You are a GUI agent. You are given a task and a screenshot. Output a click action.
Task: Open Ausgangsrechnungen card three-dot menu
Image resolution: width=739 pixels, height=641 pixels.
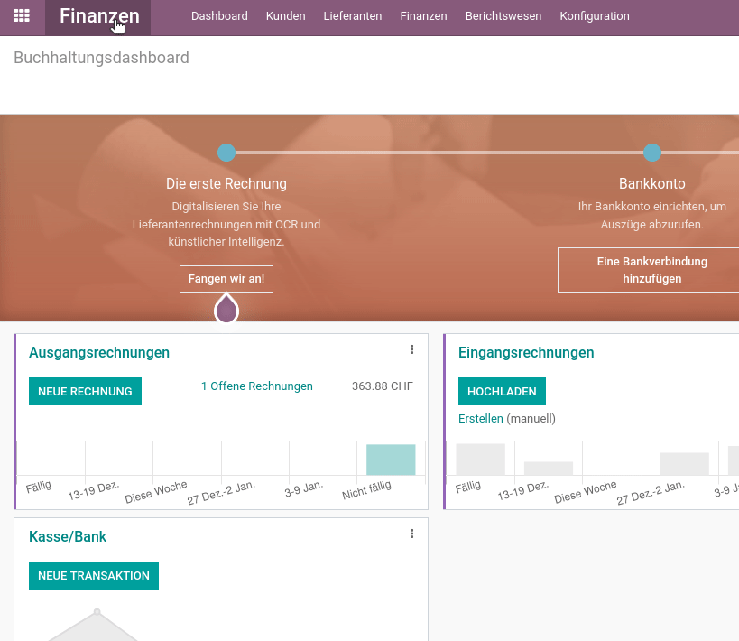pos(411,350)
